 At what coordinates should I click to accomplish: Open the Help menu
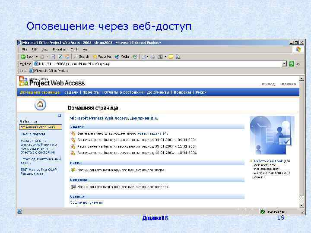[x=86, y=50]
